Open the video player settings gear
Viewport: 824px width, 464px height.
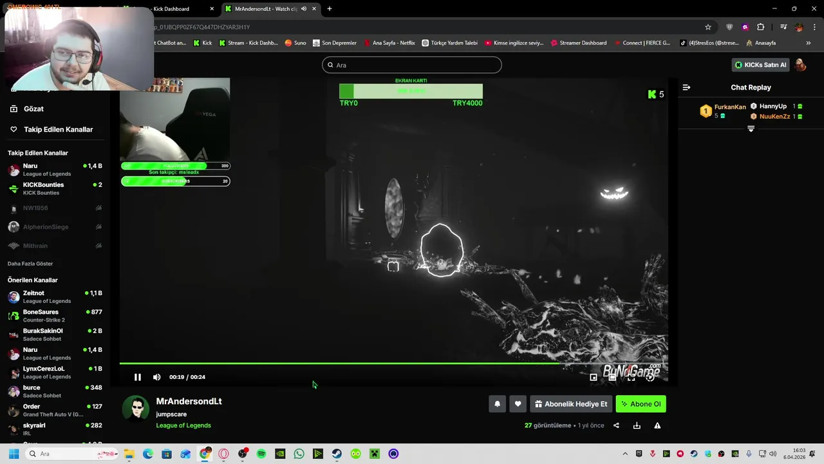(650, 377)
